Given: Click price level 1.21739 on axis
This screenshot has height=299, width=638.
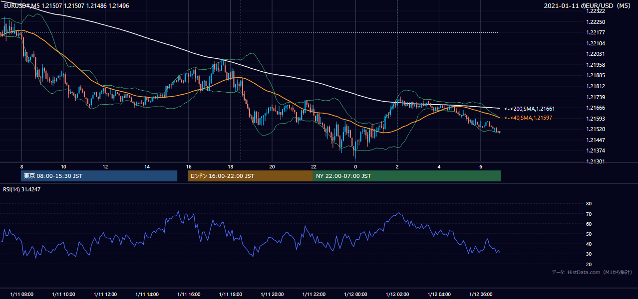Looking at the screenshot, I should pos(595,97).
